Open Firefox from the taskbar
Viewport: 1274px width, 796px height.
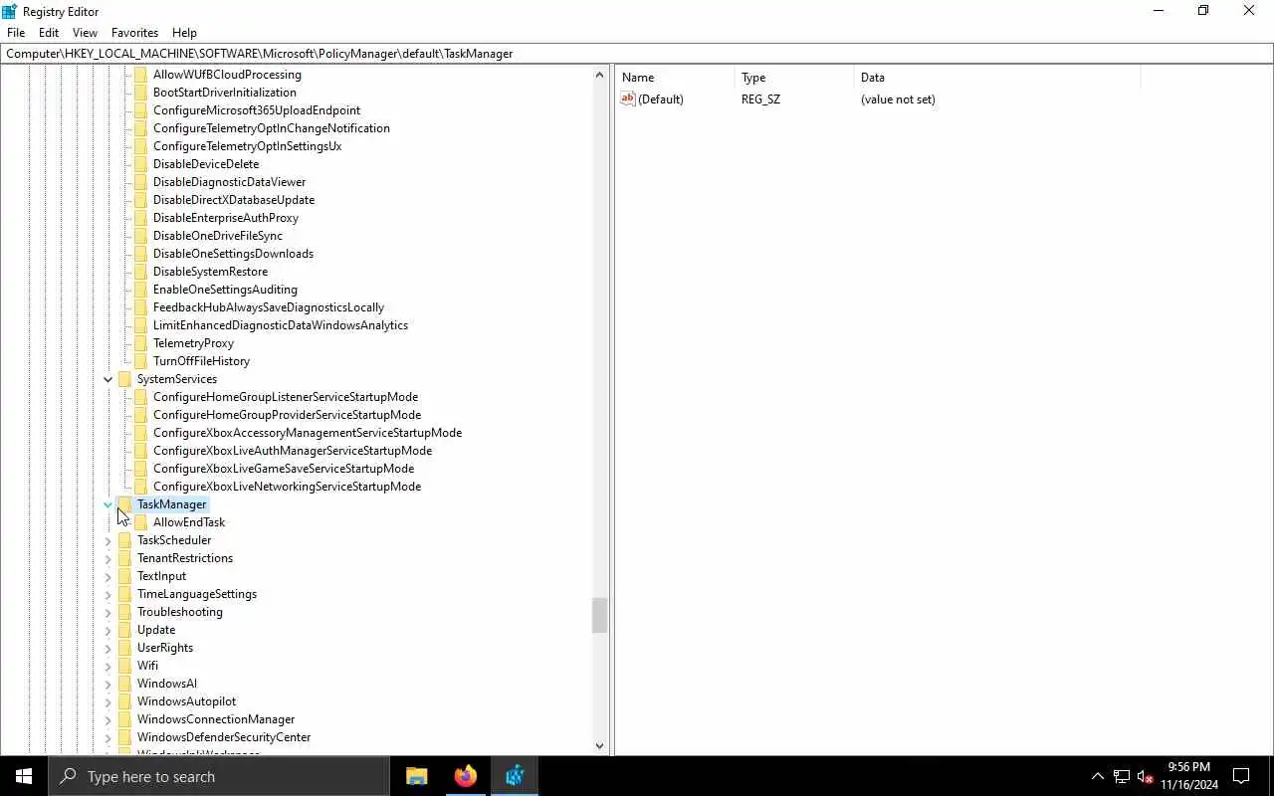(x=465, y=776)
